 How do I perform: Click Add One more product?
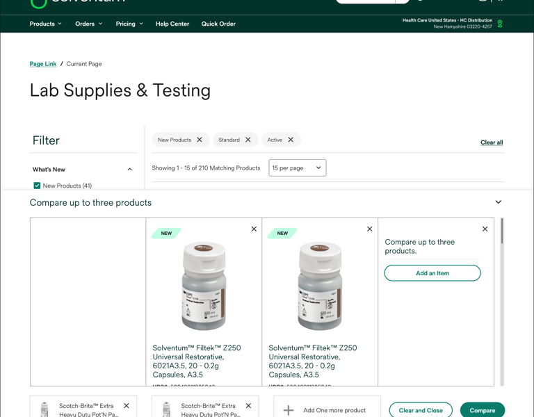pos(327,408)
